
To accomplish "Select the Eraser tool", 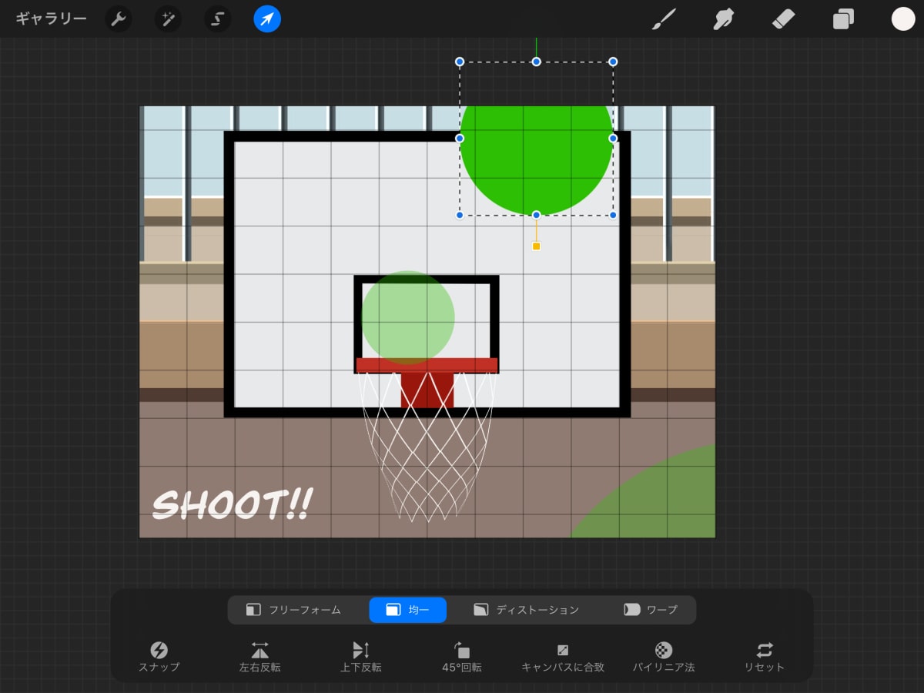I will (783, 19).
